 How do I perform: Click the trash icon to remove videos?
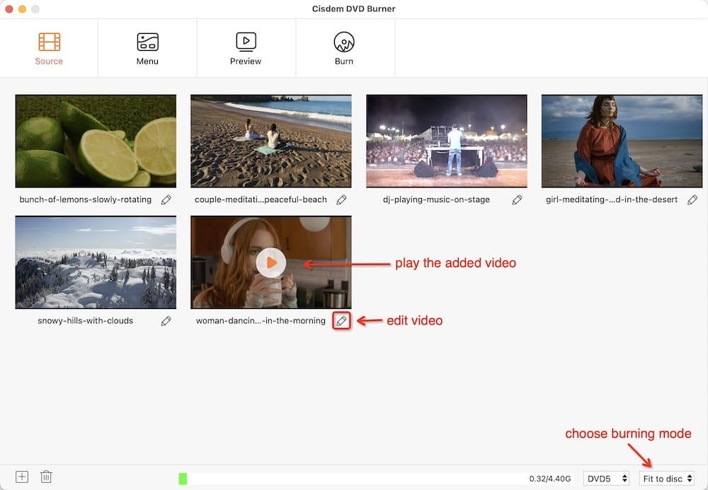tap(45, 477)
